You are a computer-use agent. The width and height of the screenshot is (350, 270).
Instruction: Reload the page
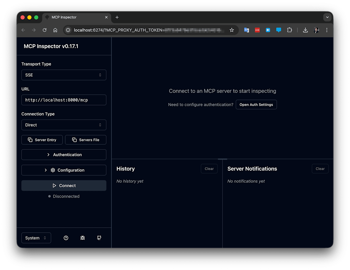(x=45, y=30)
